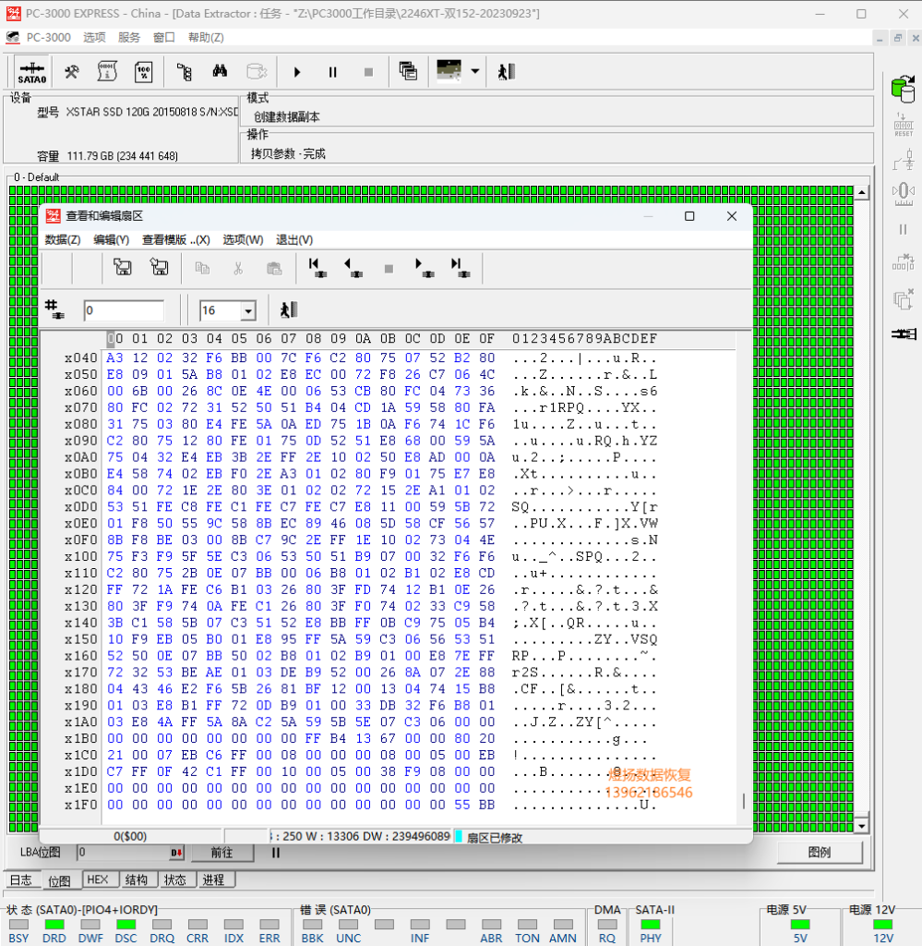Switch to the 位图 tab

tap(59, 880)
